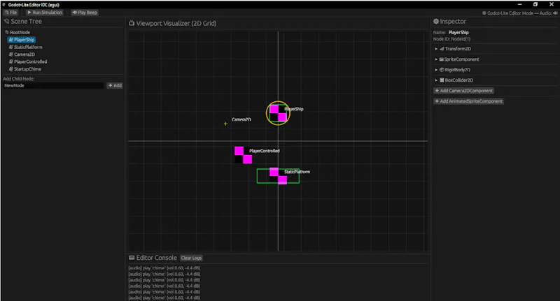Click the StaticPlatform label in the viewport
Screen dimensions: 560x301
(297, 172)
